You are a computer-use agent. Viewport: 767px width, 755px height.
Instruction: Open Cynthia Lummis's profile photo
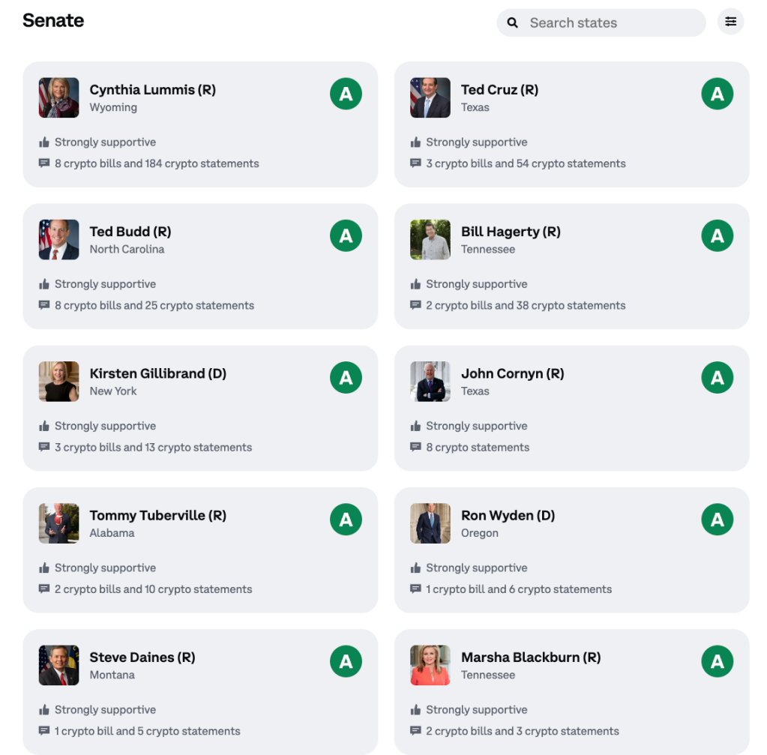58,98
